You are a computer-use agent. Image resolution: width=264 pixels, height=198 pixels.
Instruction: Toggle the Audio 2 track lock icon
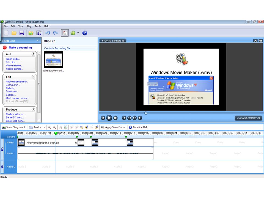(2, 167)
